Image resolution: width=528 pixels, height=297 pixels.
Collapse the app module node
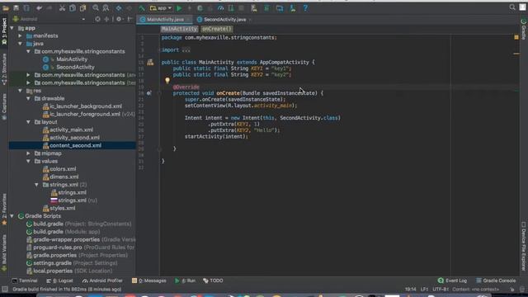[x=12, y=28]
